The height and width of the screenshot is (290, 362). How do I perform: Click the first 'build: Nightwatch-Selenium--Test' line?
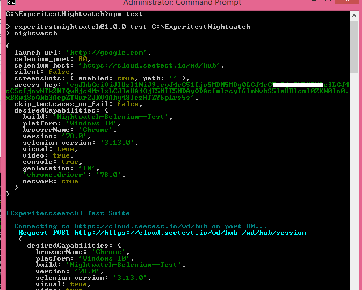coord(97,117)
